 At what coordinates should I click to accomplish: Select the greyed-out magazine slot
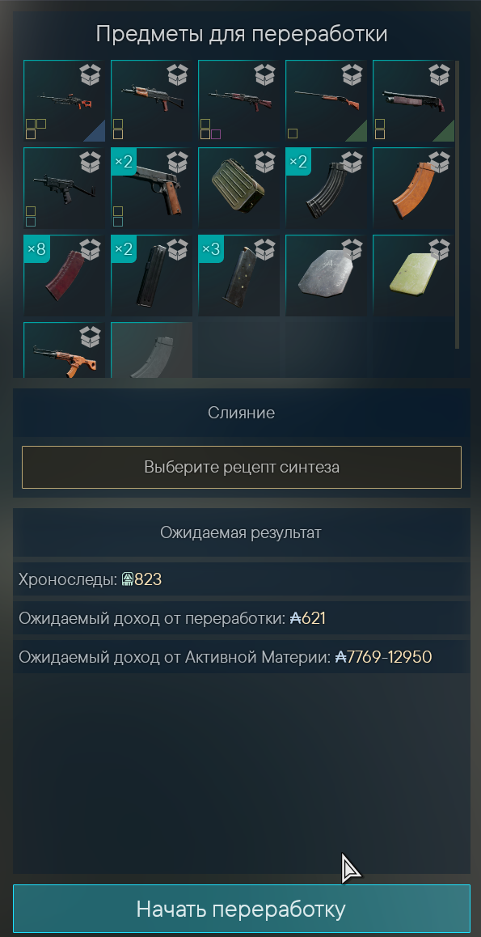(152, 350)
